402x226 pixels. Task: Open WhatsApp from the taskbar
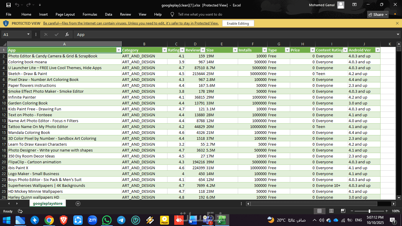pyautogui.click(x=107, y=220)
